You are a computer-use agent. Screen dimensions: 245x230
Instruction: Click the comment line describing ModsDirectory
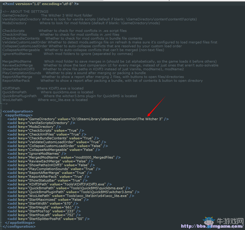coord(81,23)
